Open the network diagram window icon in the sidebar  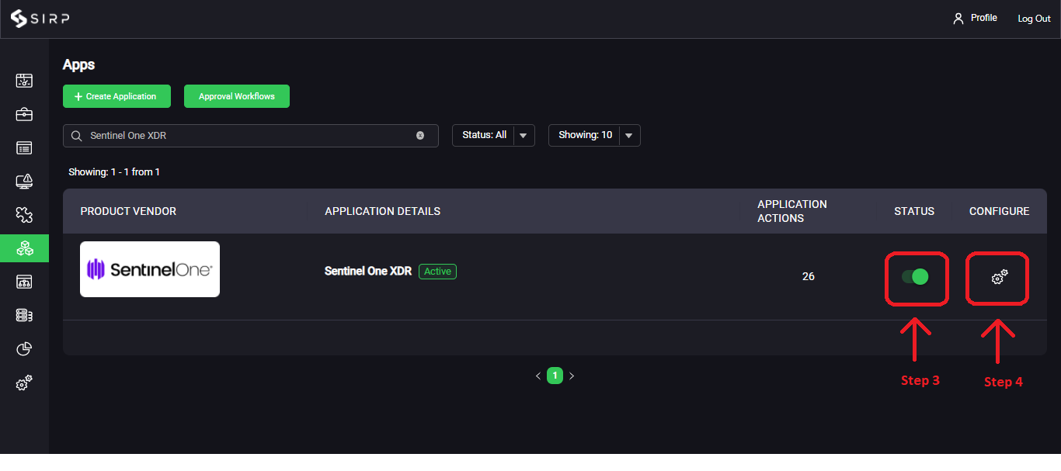point(24,282)
